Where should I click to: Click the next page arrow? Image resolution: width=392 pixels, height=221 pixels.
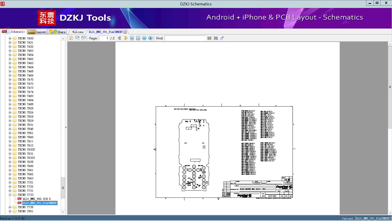point(126,38)
